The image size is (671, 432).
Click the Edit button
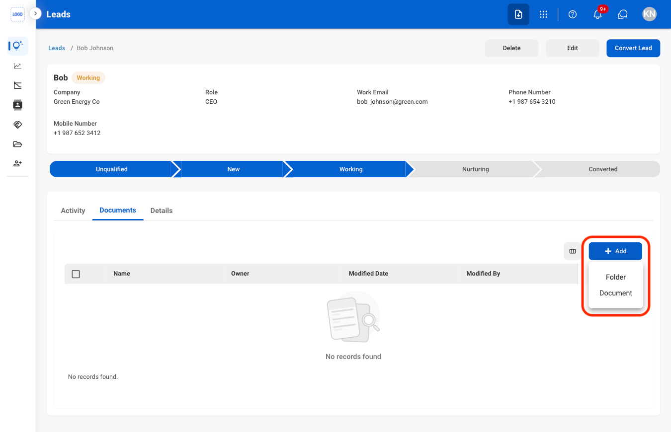click(x=573, y=48)
